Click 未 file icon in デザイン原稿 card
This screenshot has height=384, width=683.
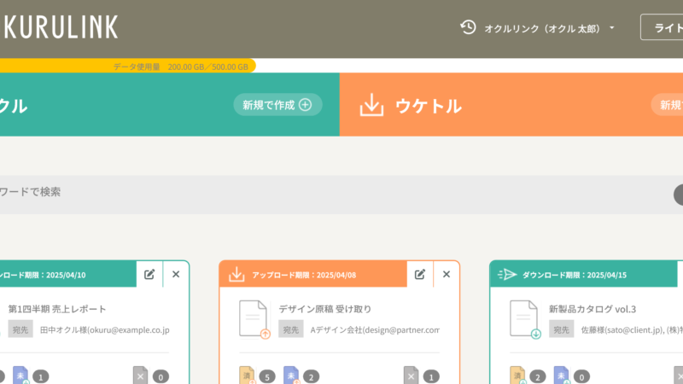pos(291,375)
